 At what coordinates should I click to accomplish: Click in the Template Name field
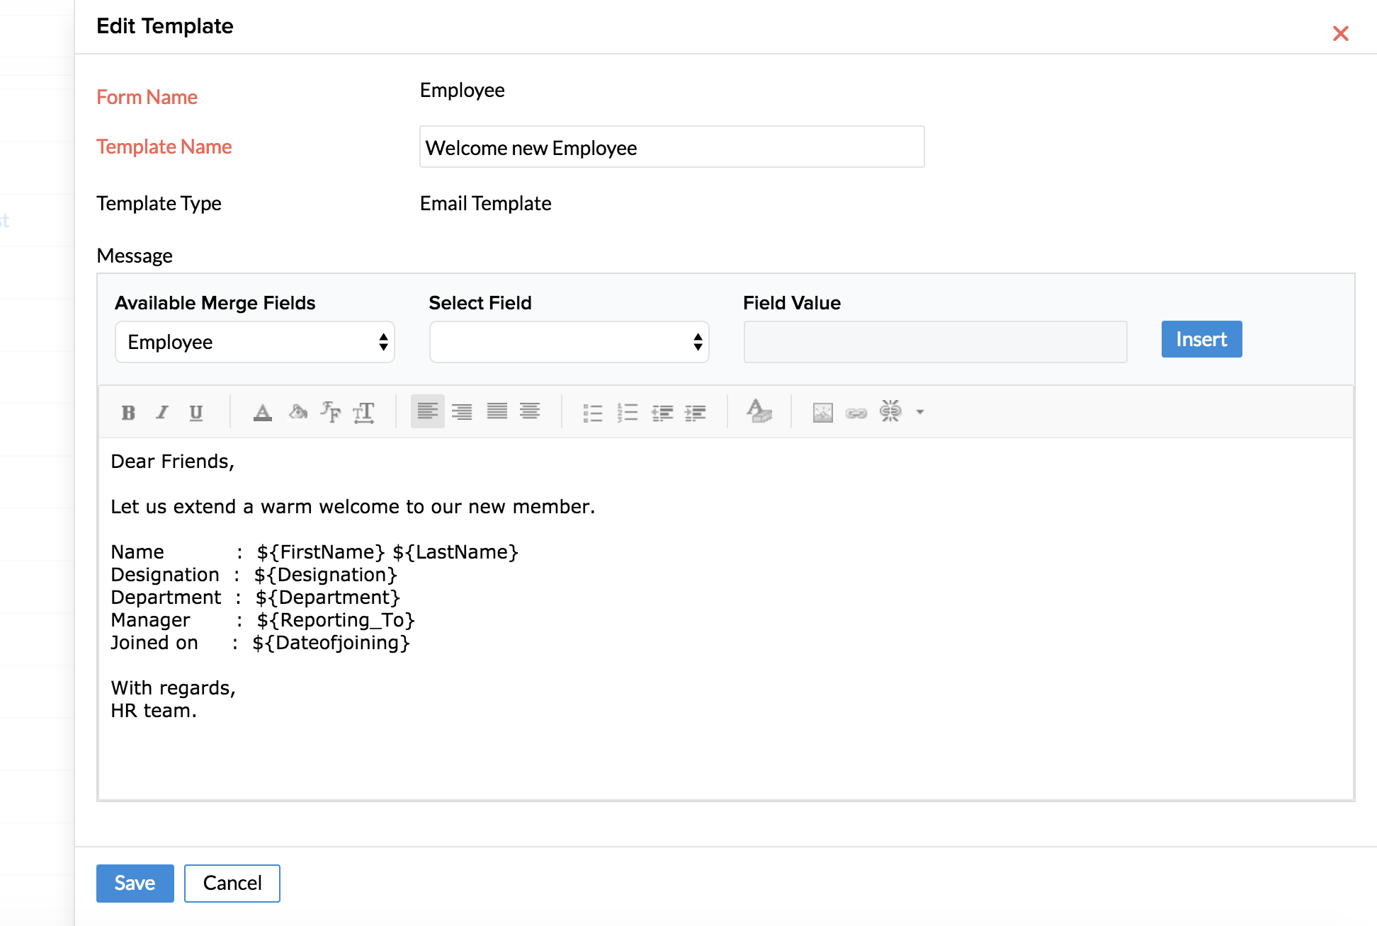click(671, 147)
